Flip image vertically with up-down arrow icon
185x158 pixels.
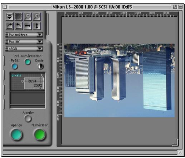(x=37, y=26)
